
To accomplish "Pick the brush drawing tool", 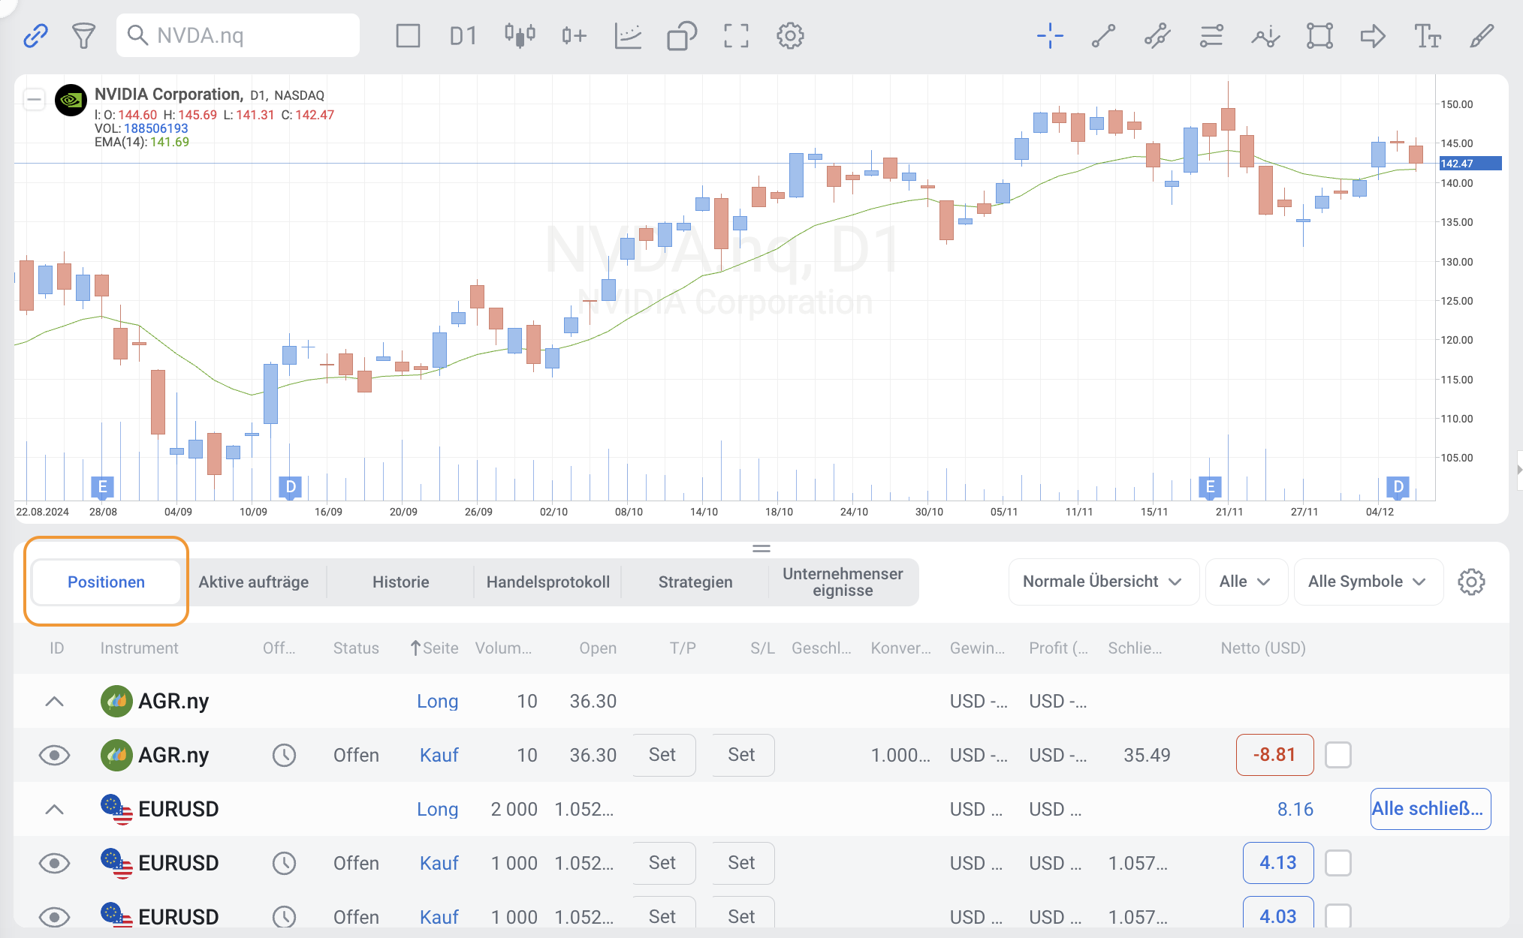I will click(x=1481, y=35).
